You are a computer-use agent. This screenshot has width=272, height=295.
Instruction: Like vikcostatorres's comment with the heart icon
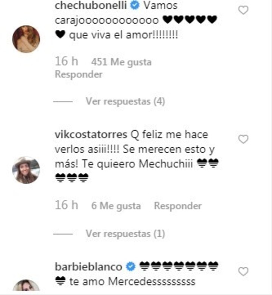click(243, 139)
